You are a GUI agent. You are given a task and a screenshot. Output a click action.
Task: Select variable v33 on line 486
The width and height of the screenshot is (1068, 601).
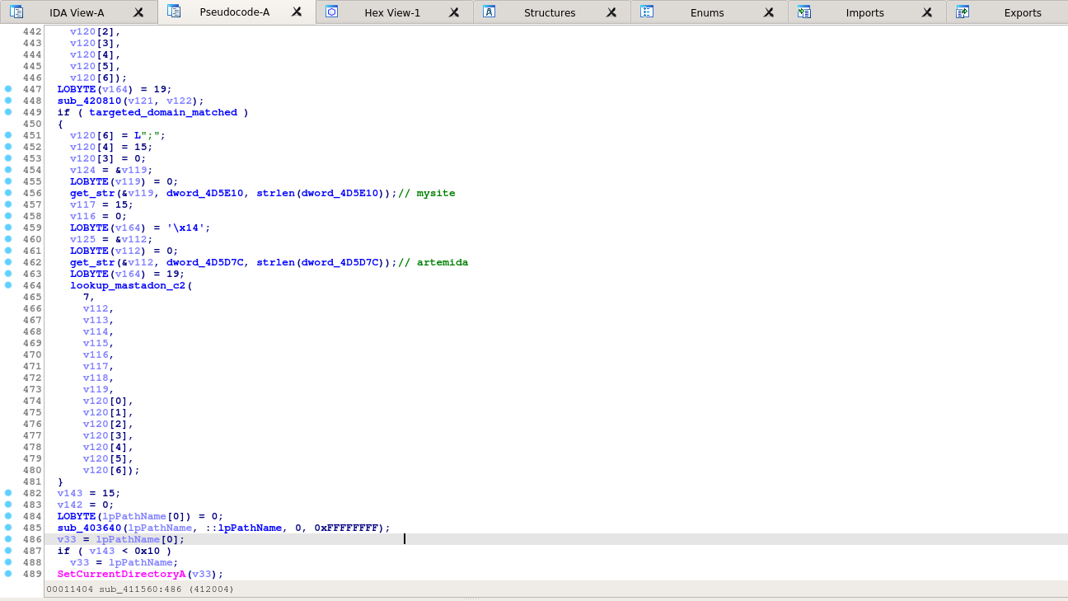[67, 539]
